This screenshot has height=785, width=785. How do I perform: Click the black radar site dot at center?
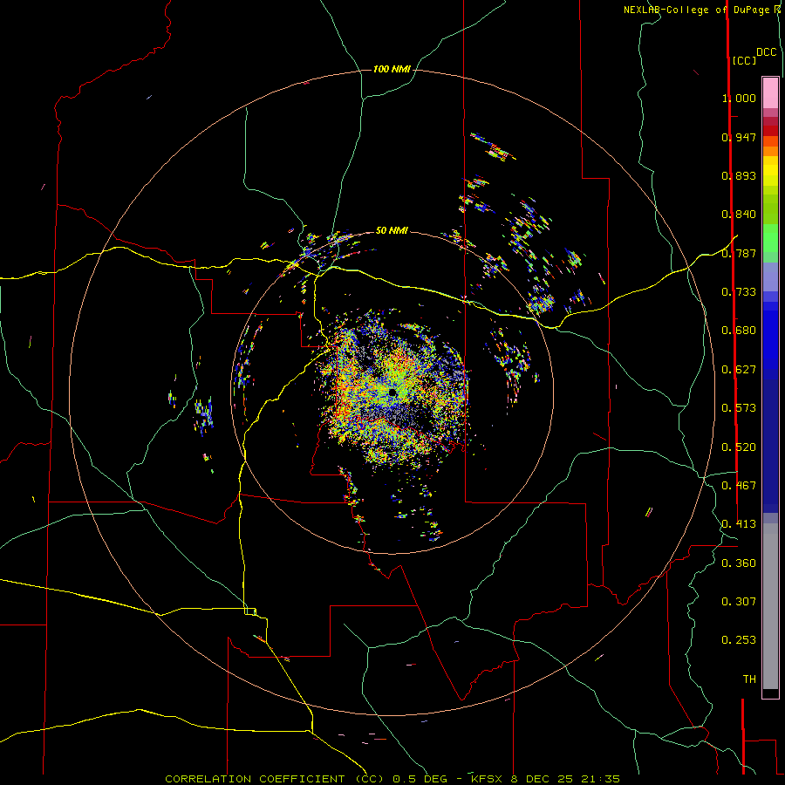[392, 392]
